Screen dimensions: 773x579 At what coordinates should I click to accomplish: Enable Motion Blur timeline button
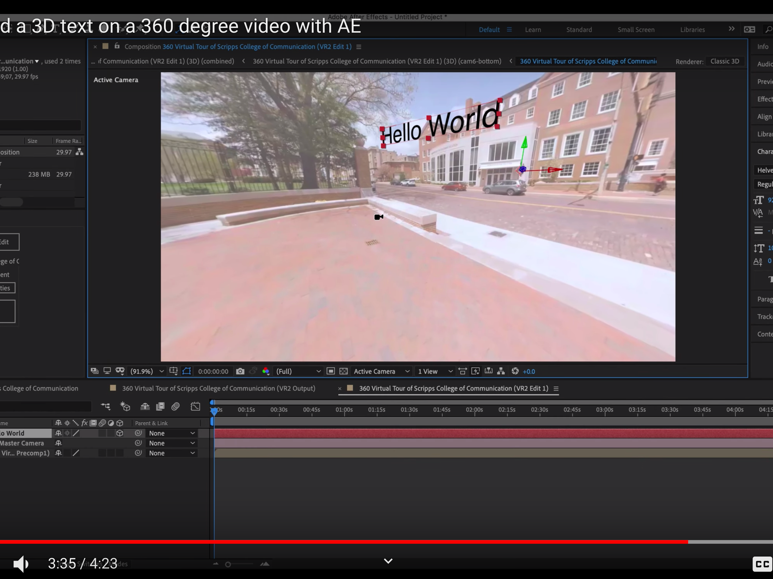[x=175, y=406]
